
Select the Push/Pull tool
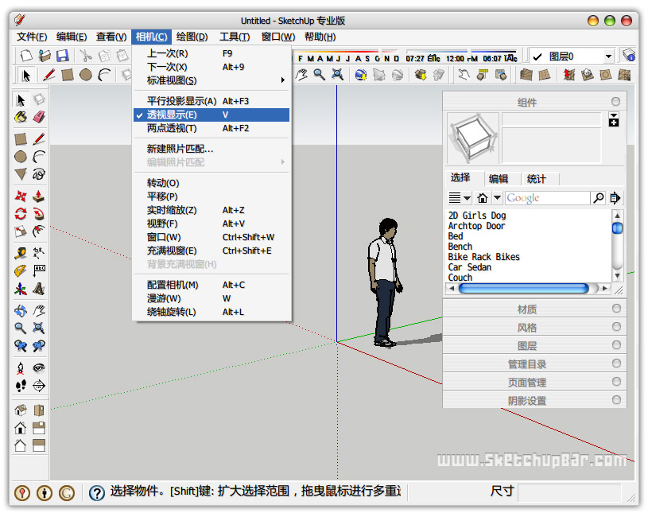(39, 196)
